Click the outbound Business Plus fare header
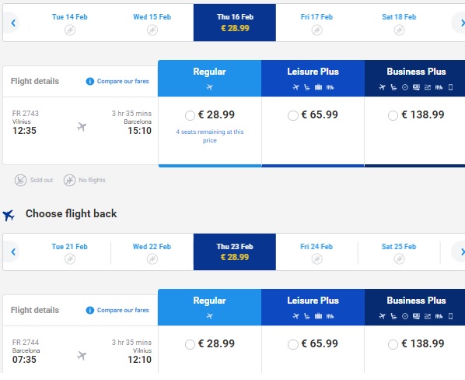 pos(415,79)
